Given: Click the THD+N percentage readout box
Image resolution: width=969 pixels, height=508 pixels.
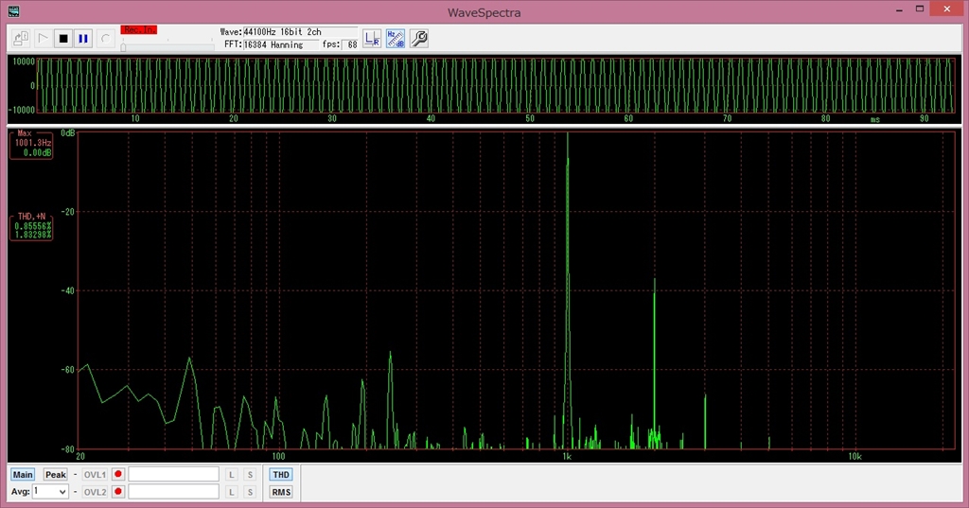Looking at the screenshot, I should [x=31, y=227].
